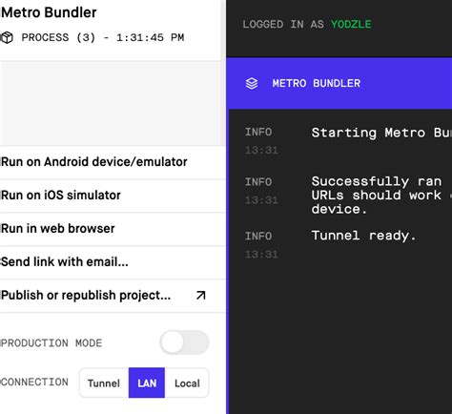This screenshot has width=452, height=414.
Task: Click the Successfully ran log message
Action: pyautogui.click(x=381, y=195)
